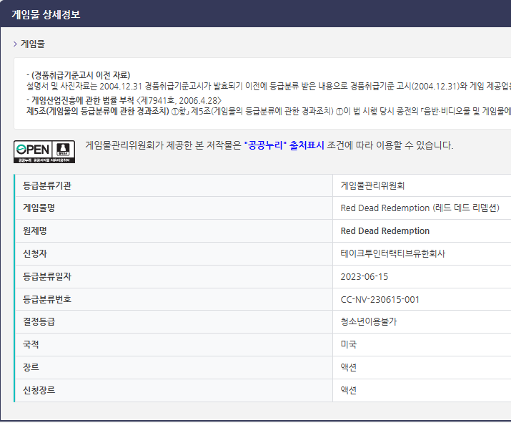
Task: Click the bold 제5조(게임물의 등급분류에 관한 경과조치) text
Action: pos(98,112)
